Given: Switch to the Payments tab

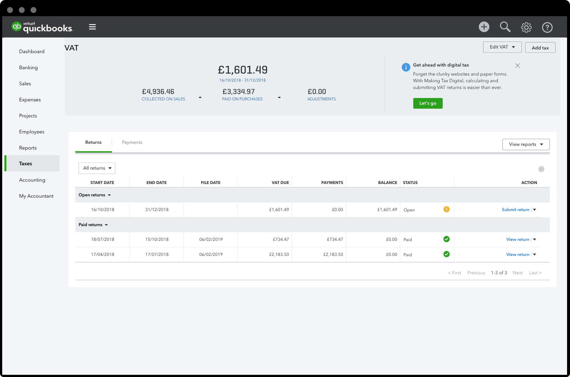Looking at the screenshot, I should [x=132, y=142].
